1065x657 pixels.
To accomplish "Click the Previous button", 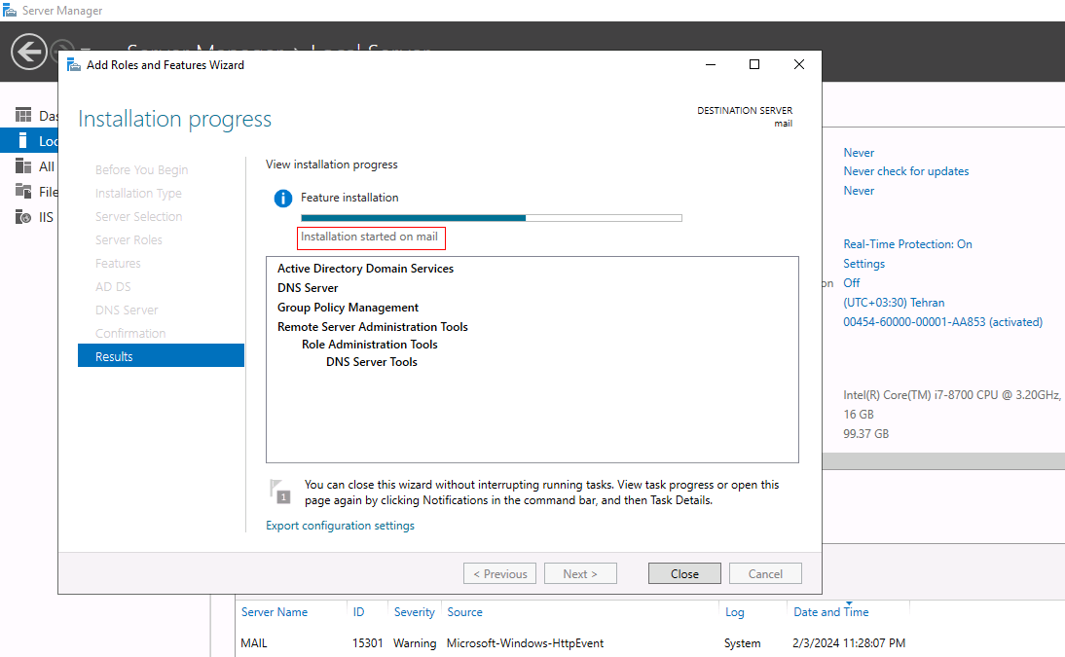I will click(500, 573).
